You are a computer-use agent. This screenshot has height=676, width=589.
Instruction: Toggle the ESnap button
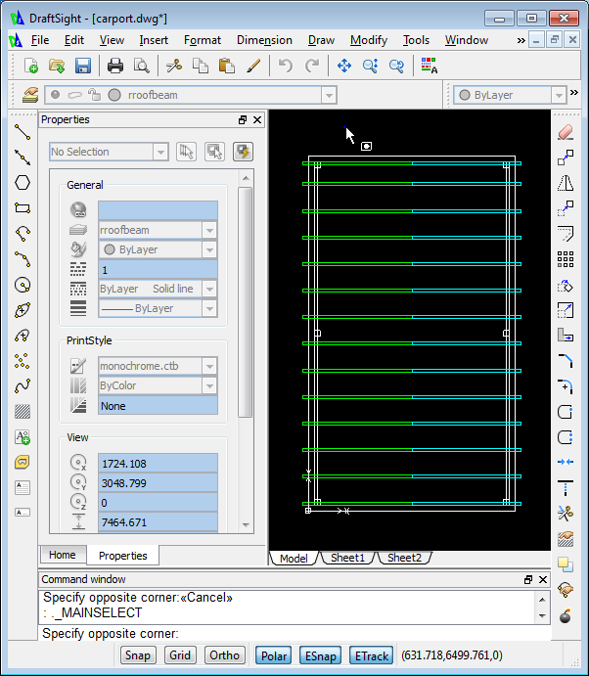(320, 655)
